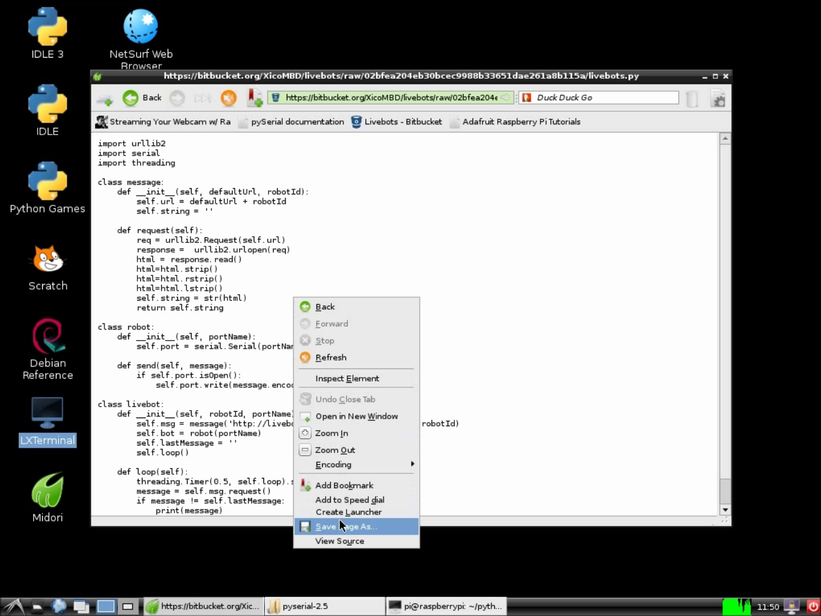Image resolution: width=821 pixels, height=616 pixels.
Task: Switch to the pyserial-2.5 taskbar window
Action: coord(323,606)
